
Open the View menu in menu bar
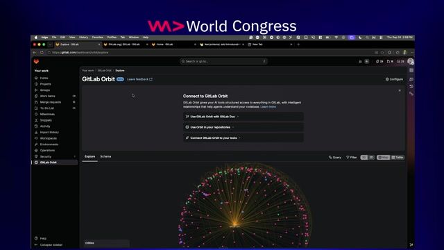[x=72, y=37]
